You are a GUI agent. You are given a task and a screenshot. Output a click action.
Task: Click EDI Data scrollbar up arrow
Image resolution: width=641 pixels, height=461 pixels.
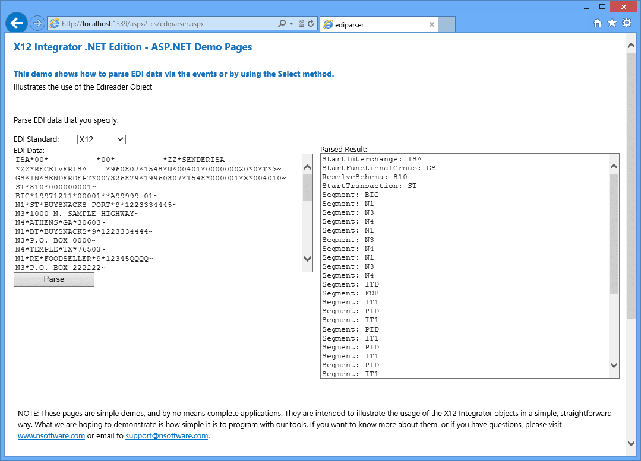[x=307, y=167]
